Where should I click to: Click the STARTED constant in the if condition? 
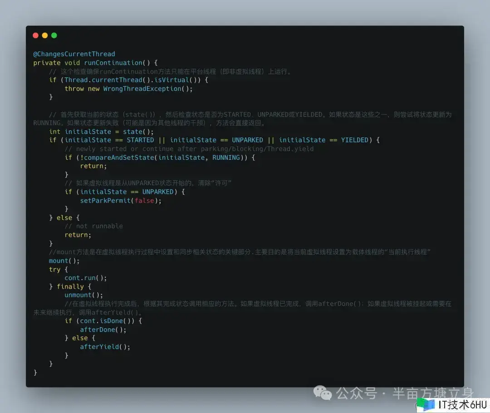(x=140, y=140)
